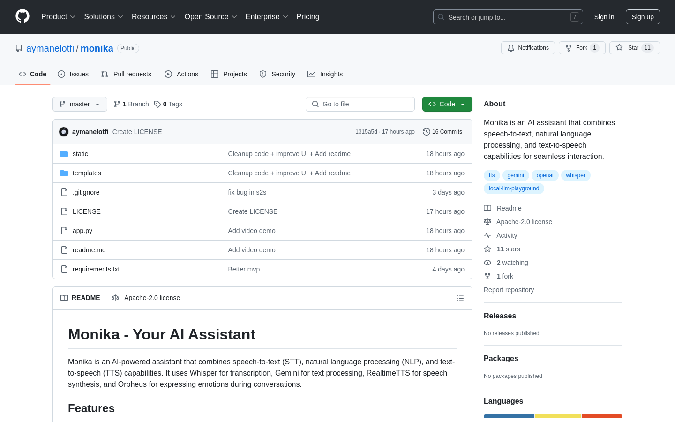Click the Sign in link
Viewport: 675px width, 422px height.
pyautogui.click(x=604, y=17)
